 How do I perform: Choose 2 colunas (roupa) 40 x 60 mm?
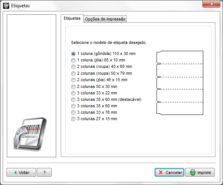click(101, 67)
